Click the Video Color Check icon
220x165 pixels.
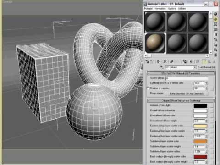215,34
